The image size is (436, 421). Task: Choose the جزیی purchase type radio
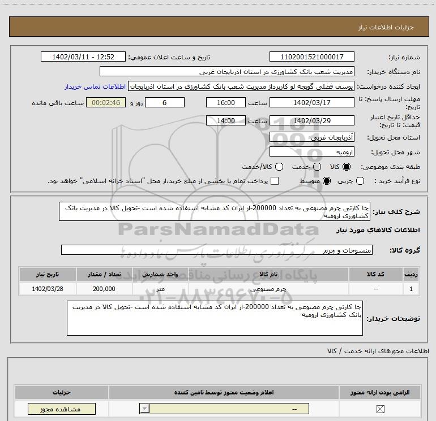click(360, 181)
